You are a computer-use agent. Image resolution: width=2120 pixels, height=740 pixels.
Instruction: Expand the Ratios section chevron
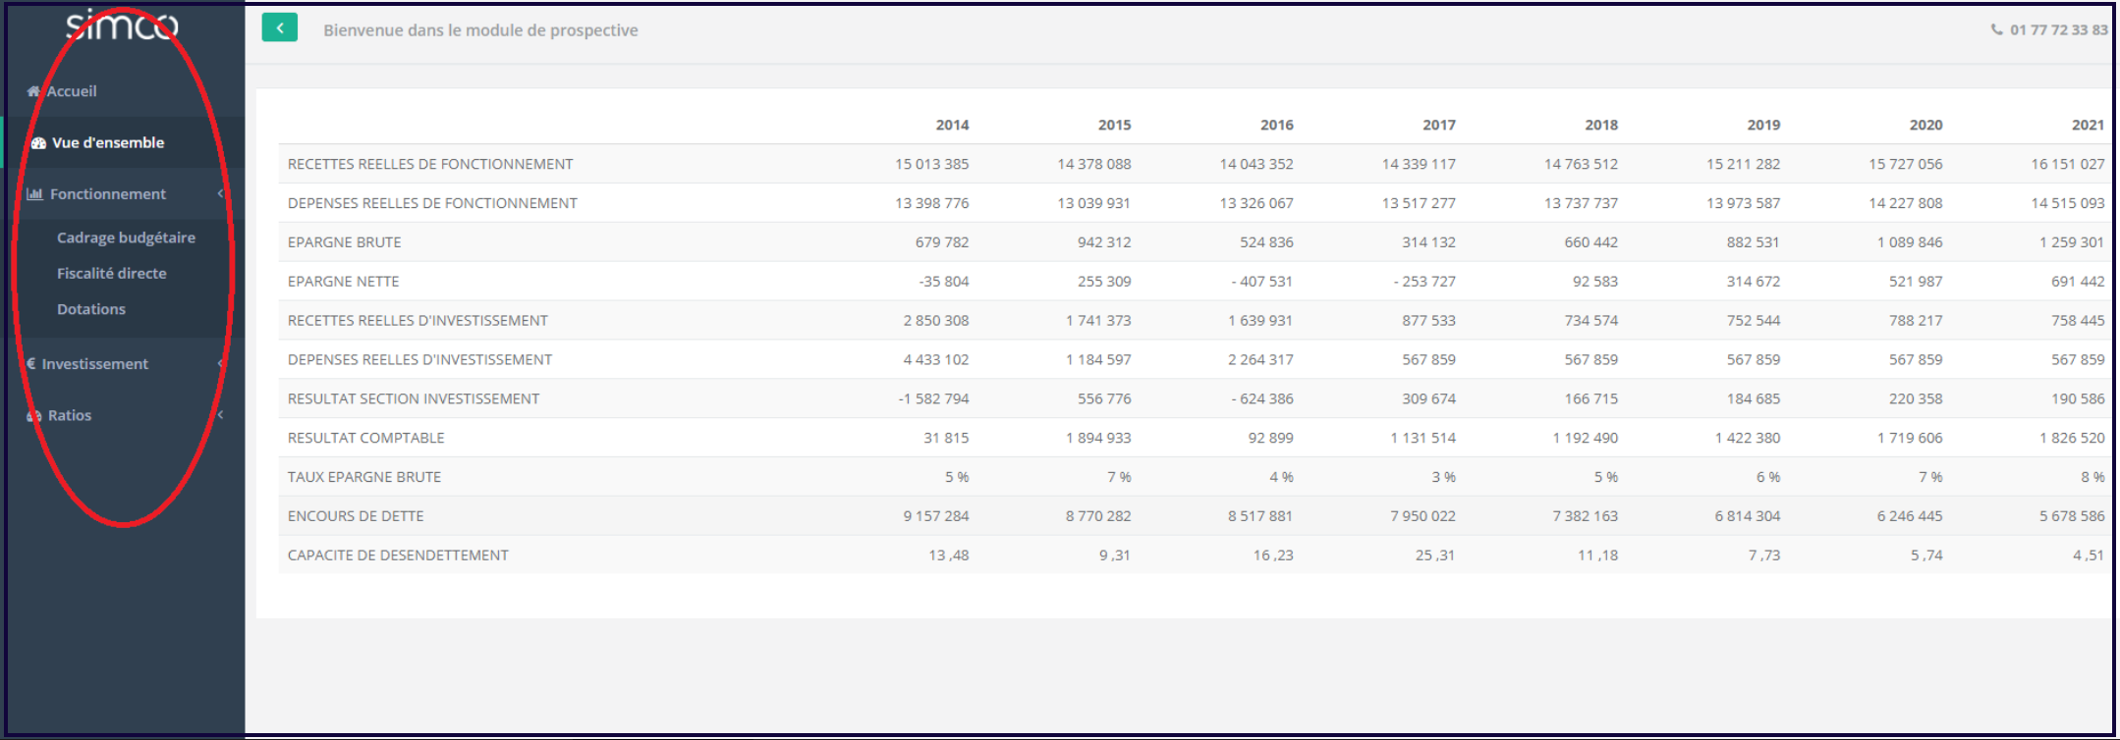tap(221, 415)
